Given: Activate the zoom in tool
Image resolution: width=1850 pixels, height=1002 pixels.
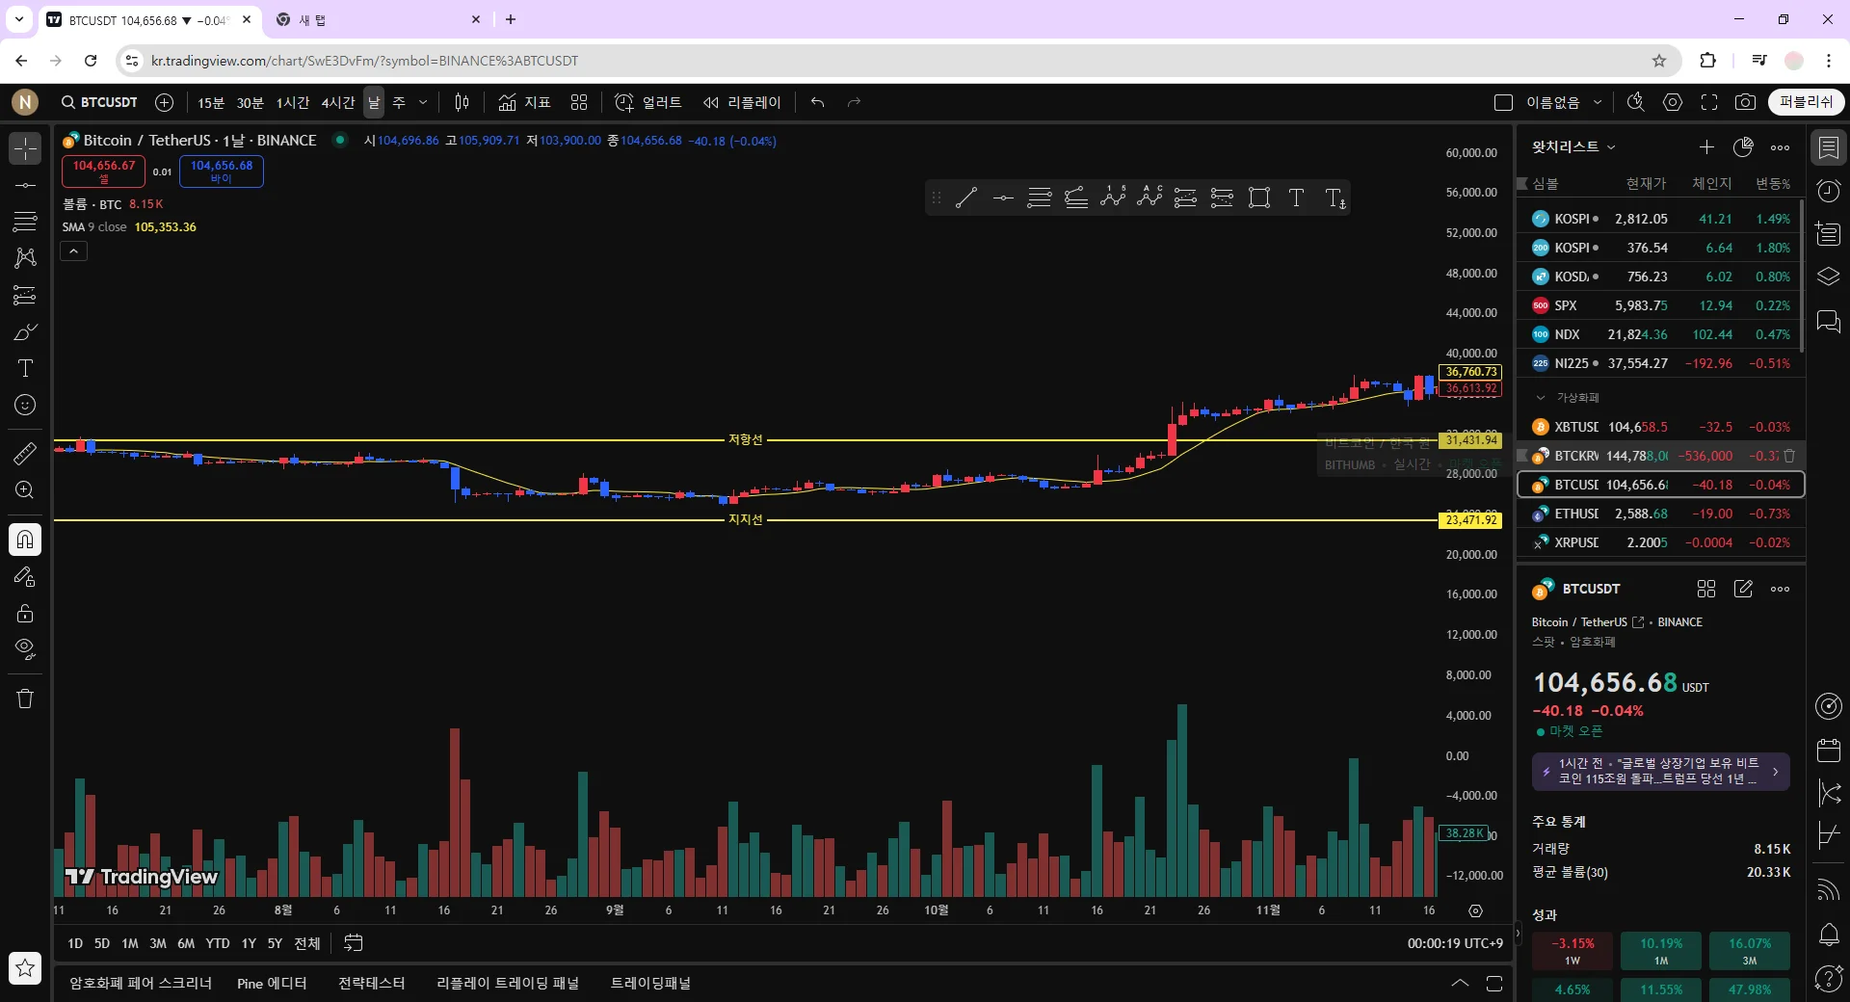Looking at the screenshot, I should [25, 489].
